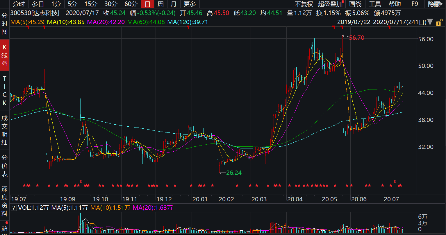
Task: Select the 60分 period tab
Action: 131,4
